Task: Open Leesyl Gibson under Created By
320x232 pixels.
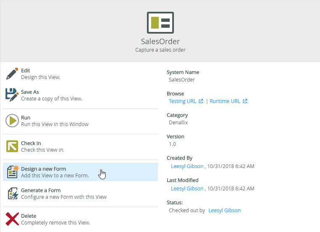Action: [187, 166]
